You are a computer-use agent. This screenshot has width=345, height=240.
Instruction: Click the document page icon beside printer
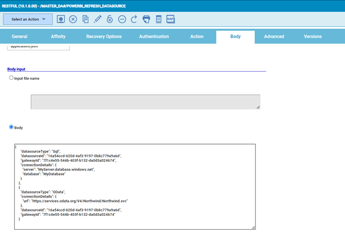pyautogui.click(x=158, y=19)
